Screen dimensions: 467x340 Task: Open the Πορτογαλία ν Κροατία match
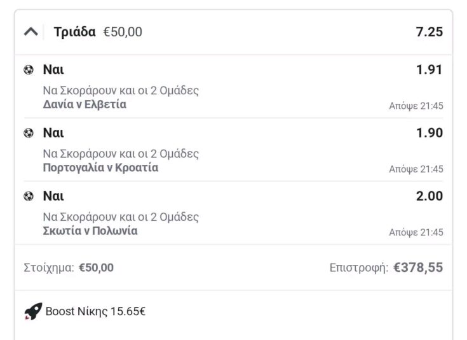[x=100, y=167]
